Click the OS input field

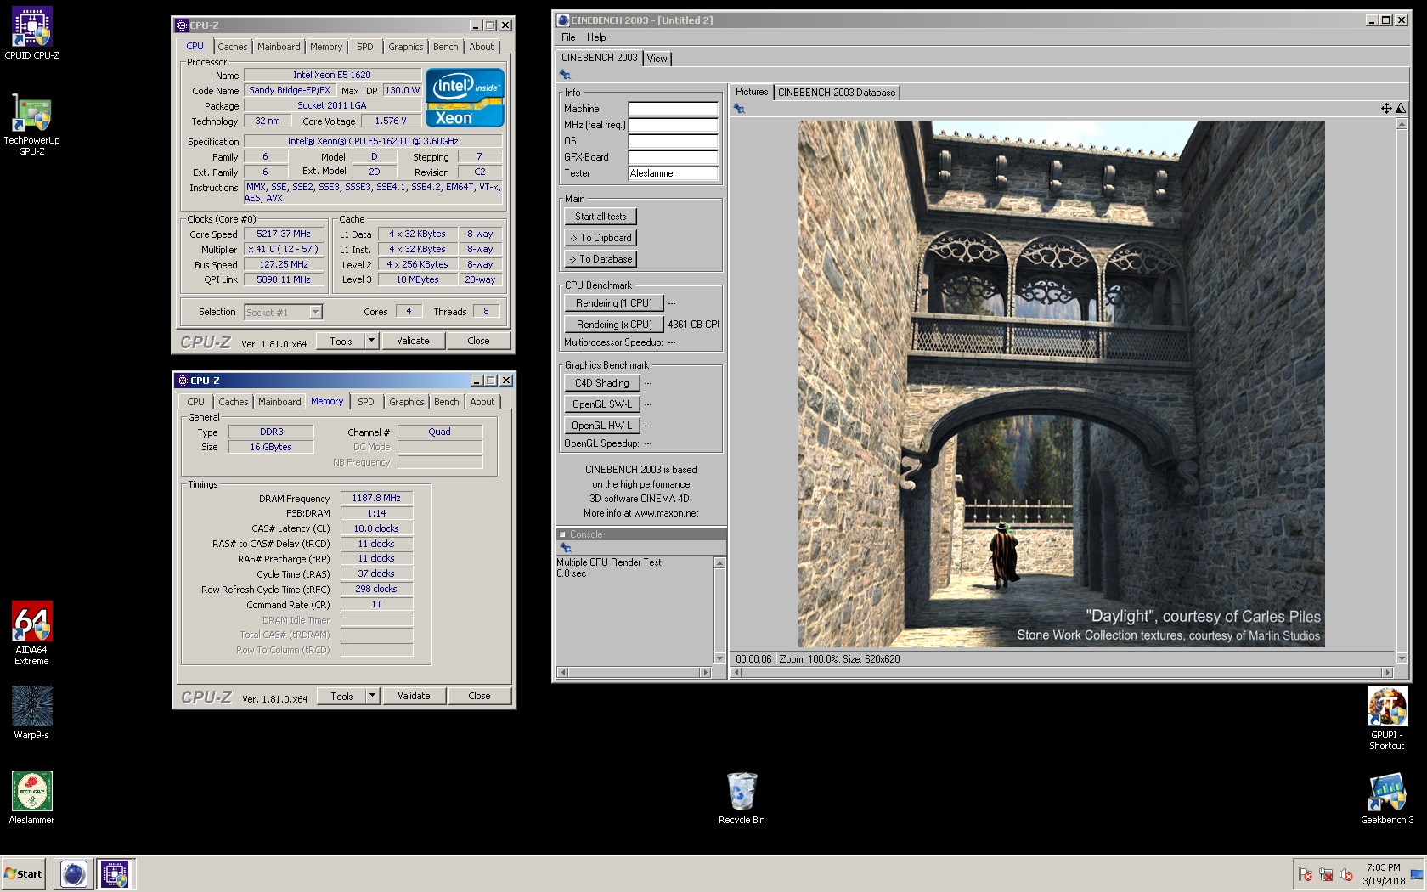point(673,141)
